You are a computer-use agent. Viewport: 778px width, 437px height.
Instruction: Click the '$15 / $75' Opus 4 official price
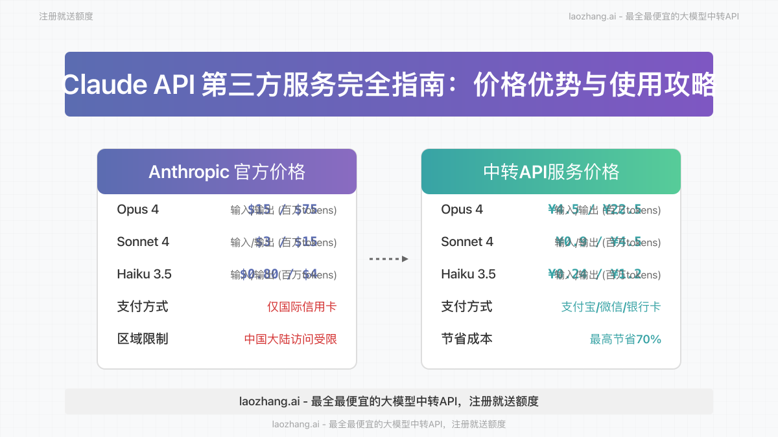click(x=283, y=209)
